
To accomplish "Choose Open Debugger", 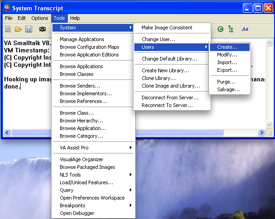I will click(93, 213).
